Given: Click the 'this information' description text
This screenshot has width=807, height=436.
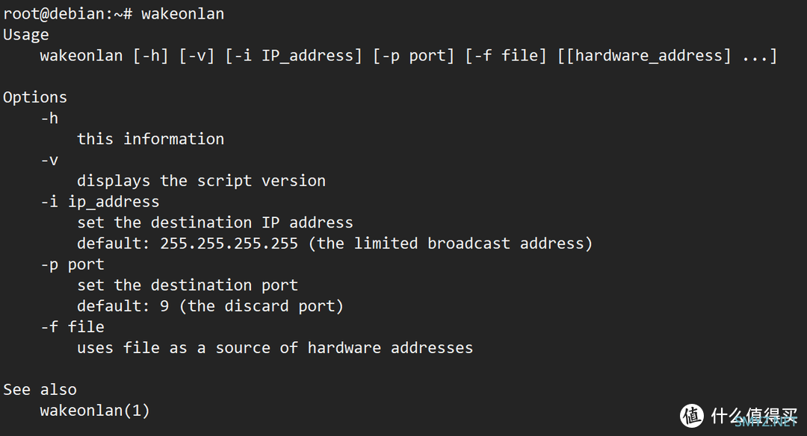Looking at the screenshot, I should (x=151, y=139).
